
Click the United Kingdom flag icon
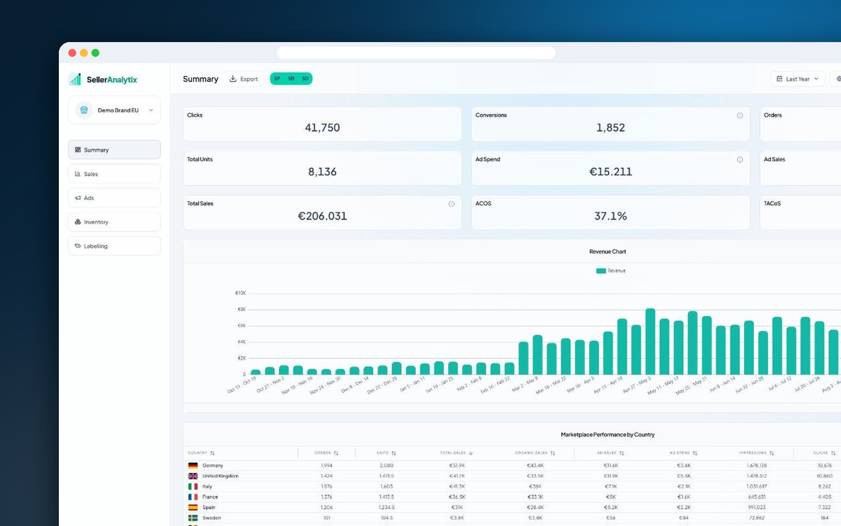[x=193, y=476]
